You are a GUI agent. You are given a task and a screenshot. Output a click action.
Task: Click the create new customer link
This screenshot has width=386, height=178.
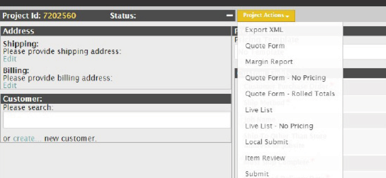coord(27,139)
